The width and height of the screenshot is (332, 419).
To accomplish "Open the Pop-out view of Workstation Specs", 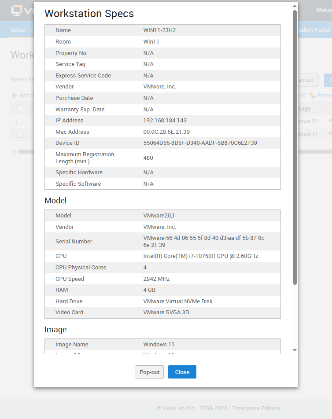I will 149,372.
